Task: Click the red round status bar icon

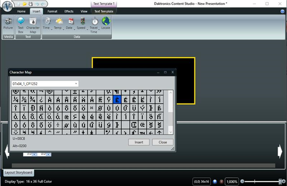Action: (x=221, y=181)
